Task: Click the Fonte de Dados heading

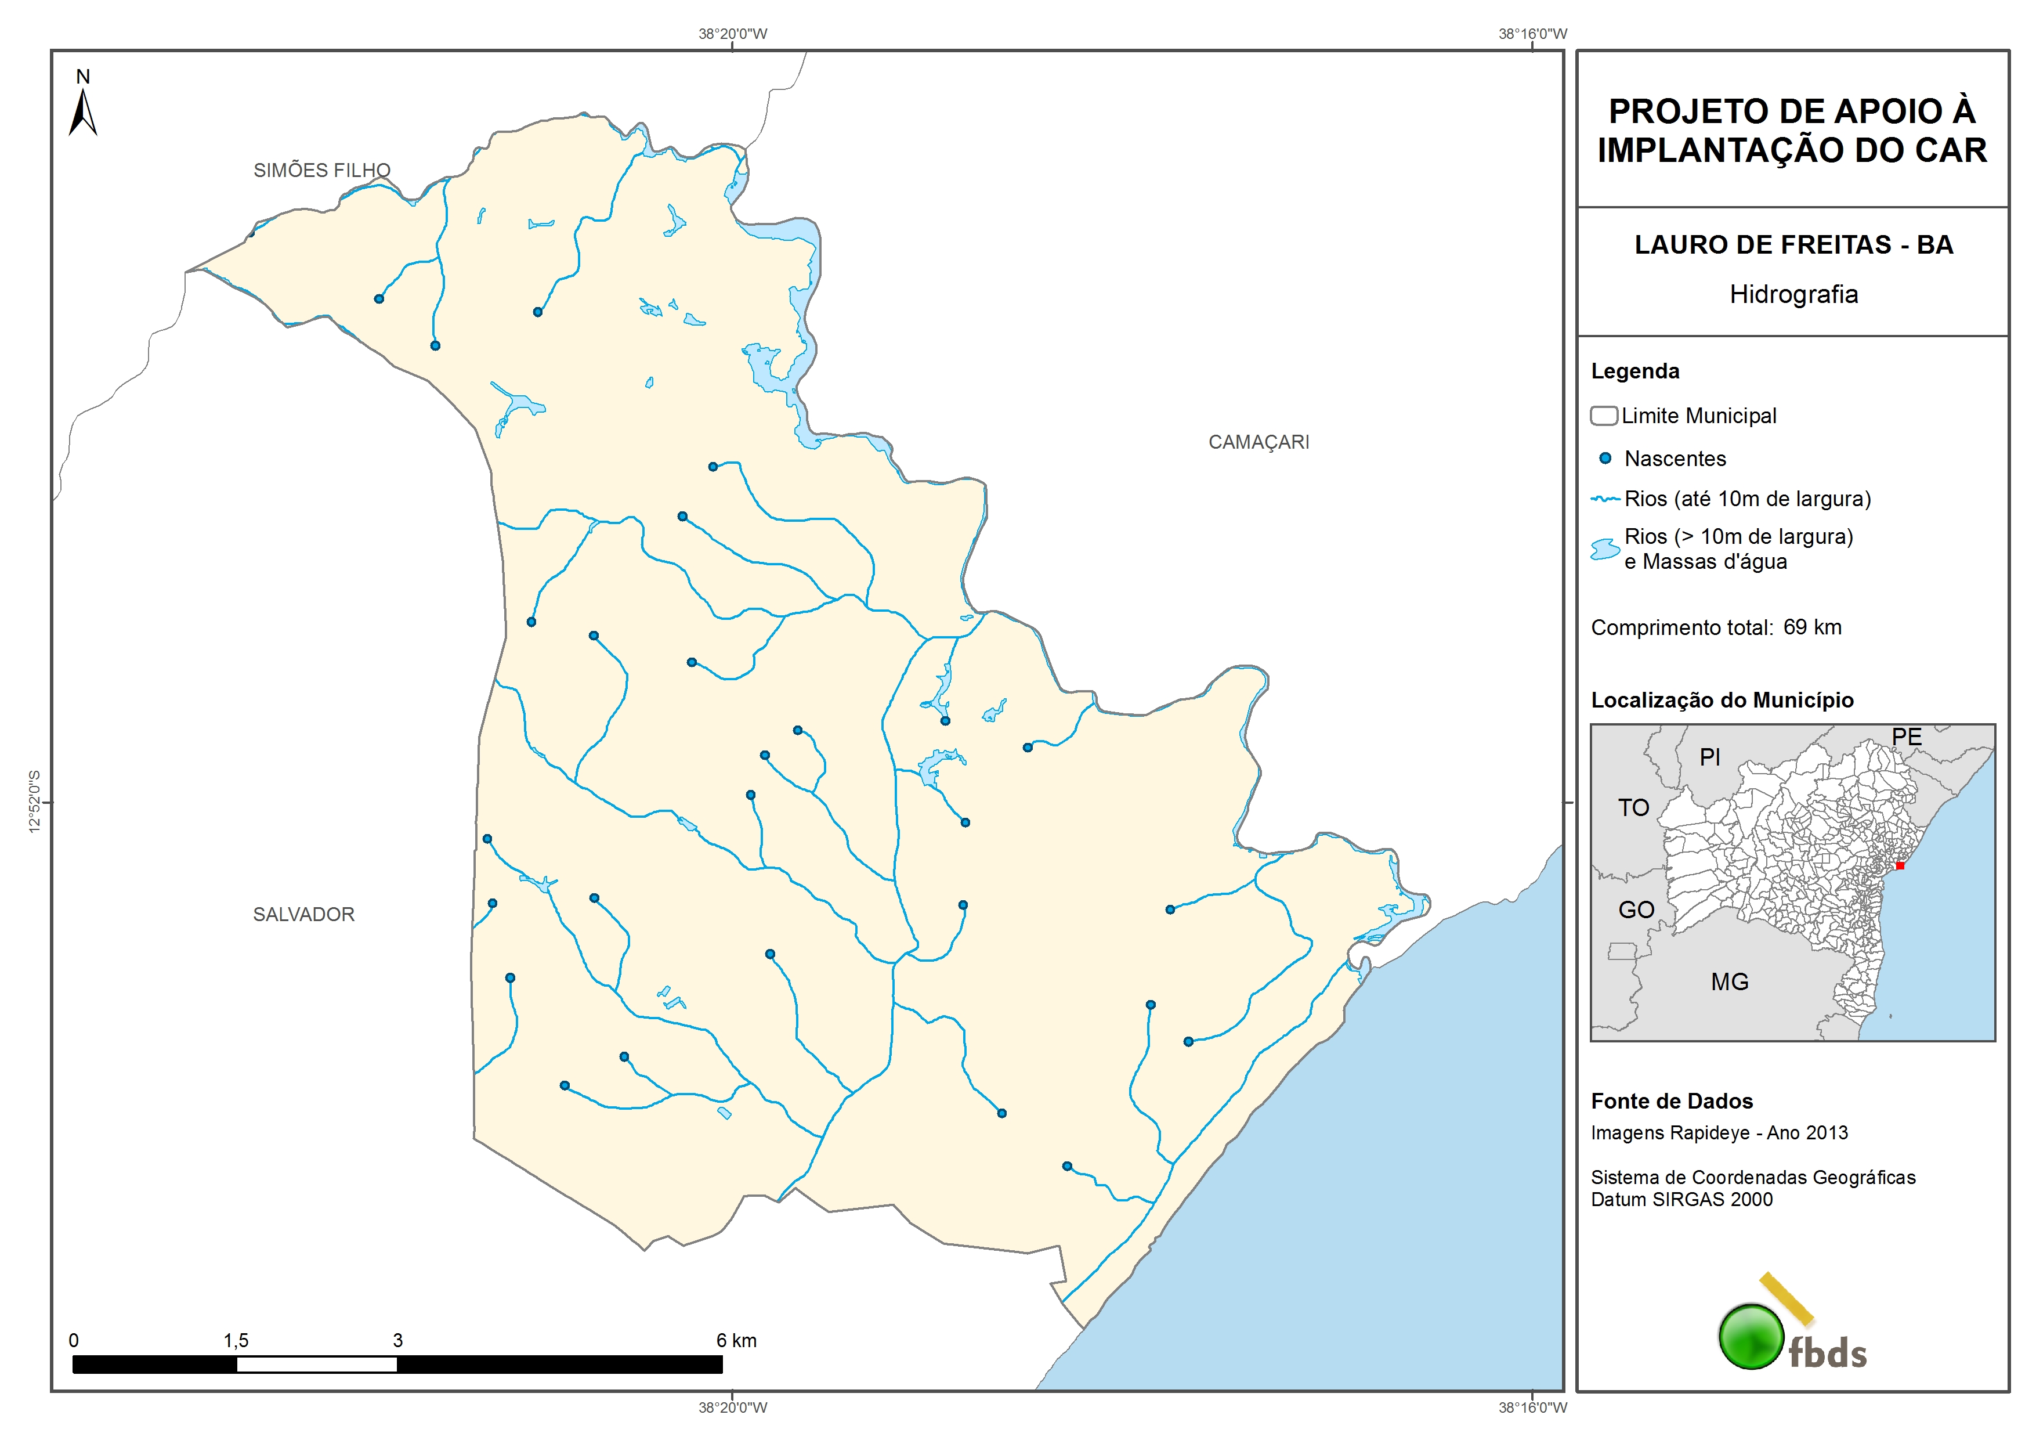Action: 1672,1101
